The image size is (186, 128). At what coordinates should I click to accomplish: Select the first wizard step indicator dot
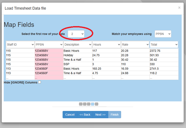click(x=81, y=104)
